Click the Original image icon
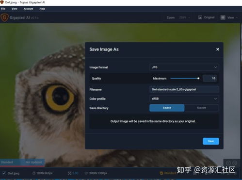The image size is (242, 180). pyautogui.click(x=200, y=17)
